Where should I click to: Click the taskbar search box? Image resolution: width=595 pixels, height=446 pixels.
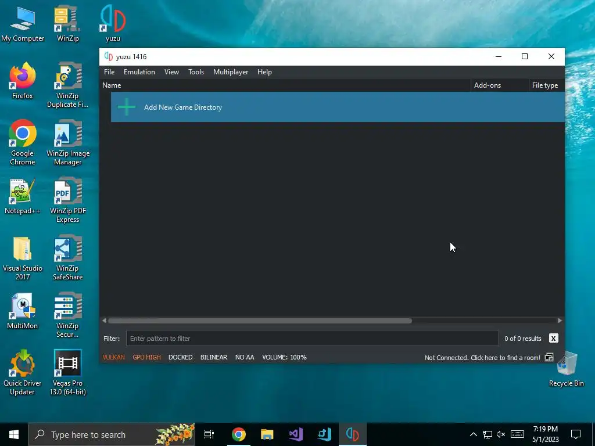click(112, 434)
